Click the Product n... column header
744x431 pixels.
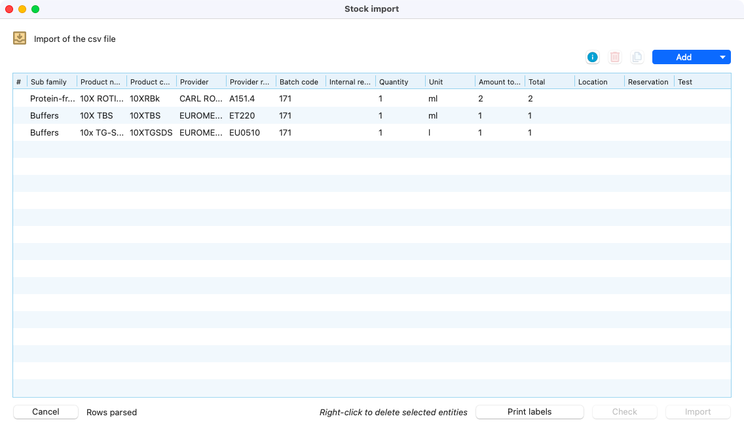[102, 82]
